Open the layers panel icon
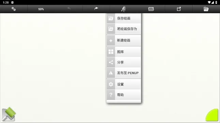The height and width of the screenshot is (123, 220). point(151,9)
